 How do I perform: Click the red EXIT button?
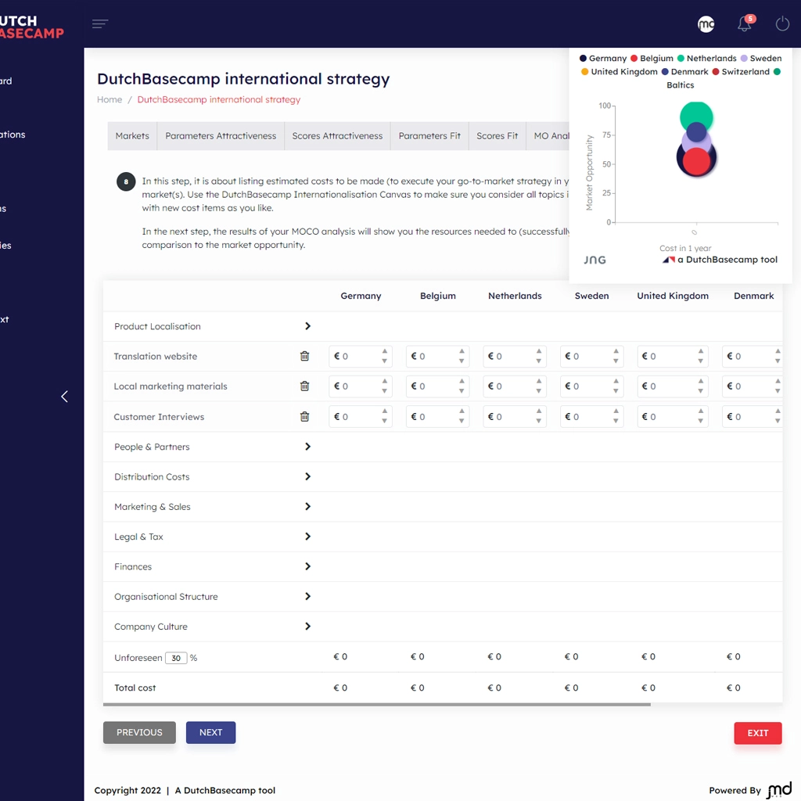pyautogui.click(x=757, y=733)
